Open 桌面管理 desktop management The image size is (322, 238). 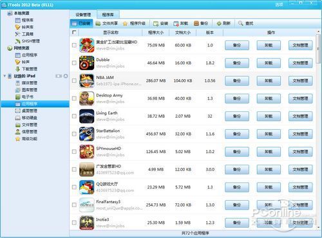pyautogui.click(x=26, y=111)
